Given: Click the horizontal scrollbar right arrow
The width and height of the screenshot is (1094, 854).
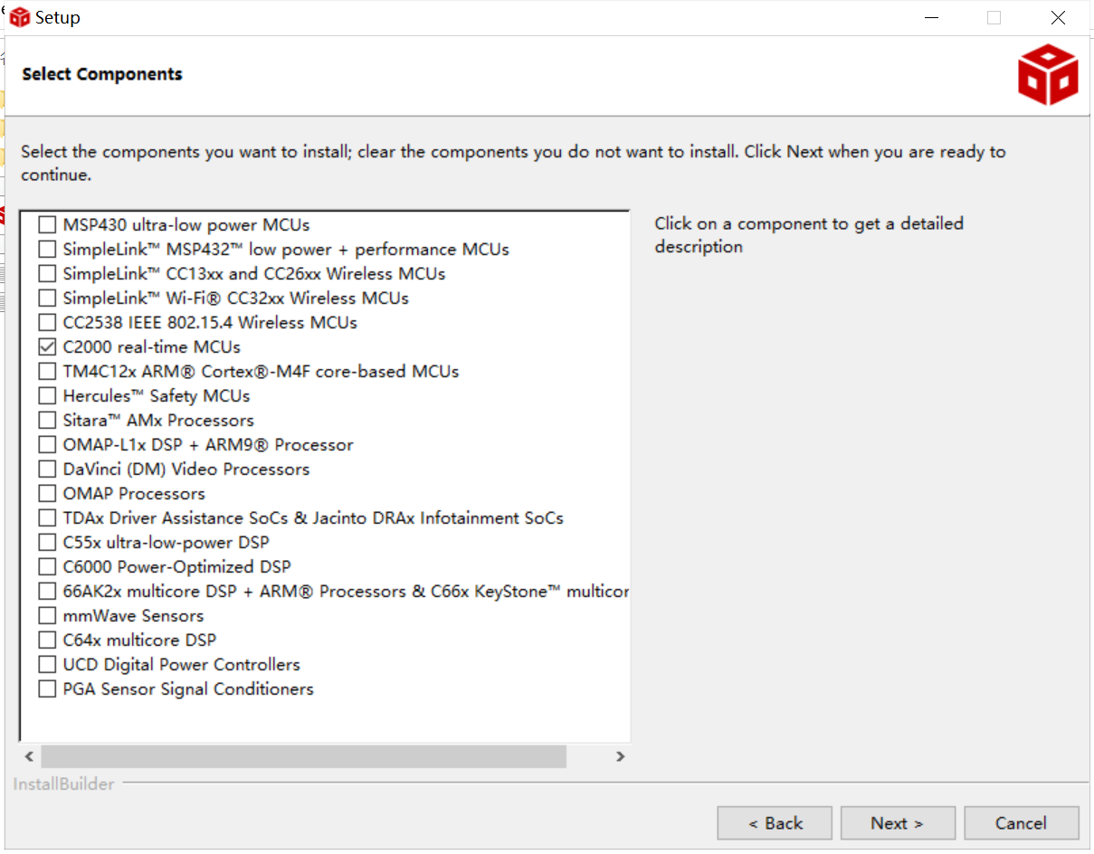Looking at the screenshot, I should point(620,756).
